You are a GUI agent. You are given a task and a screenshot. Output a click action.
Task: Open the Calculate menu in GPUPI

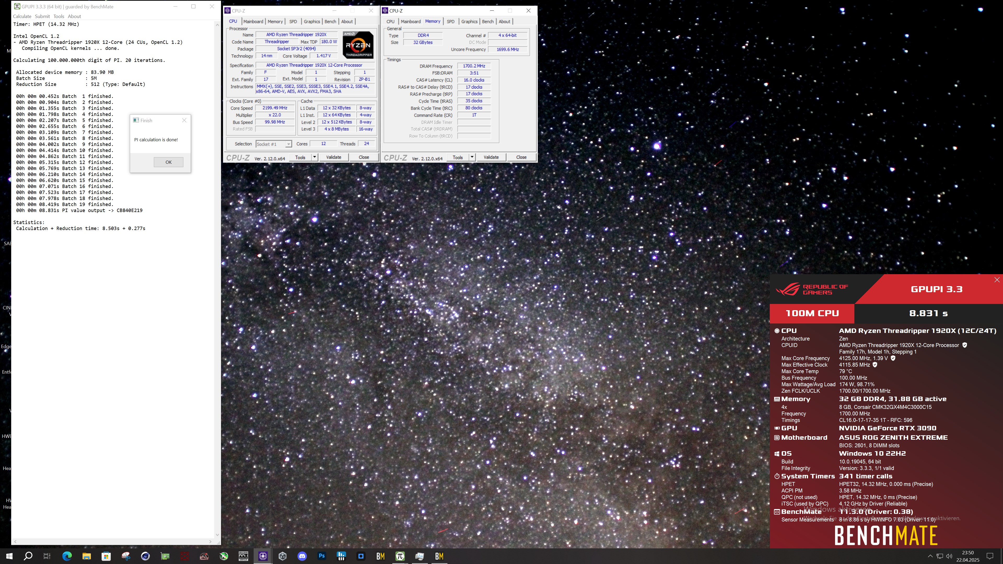coord(22,16)
